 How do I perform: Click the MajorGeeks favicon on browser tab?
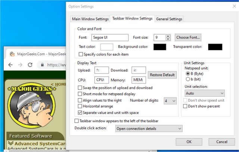pyautogui.click(x=12, y=54)
